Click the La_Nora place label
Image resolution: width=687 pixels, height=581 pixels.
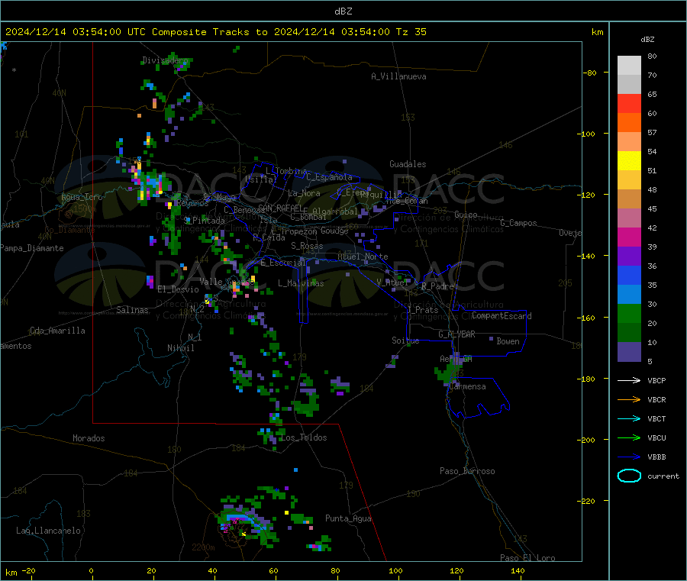pos(304,193)
